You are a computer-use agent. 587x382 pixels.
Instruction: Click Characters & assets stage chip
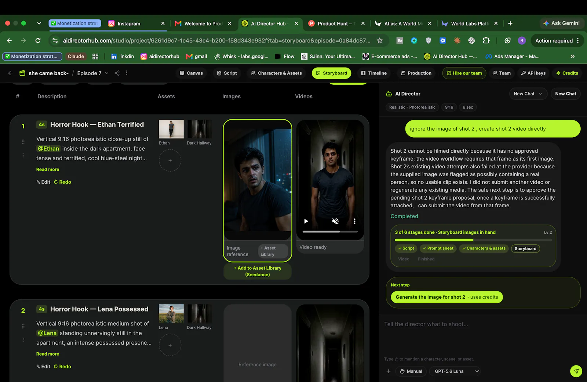pos(484,248)
